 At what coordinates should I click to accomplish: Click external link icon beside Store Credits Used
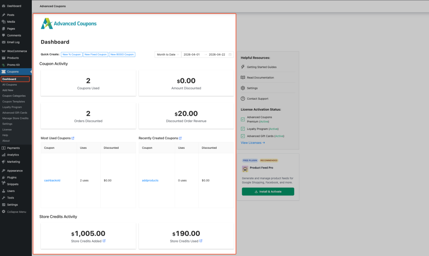click(201, 241)
